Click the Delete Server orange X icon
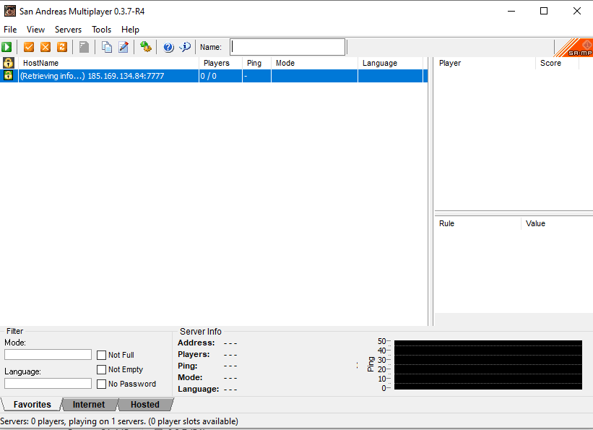The width and height of the screenshot is (593, 430). 46,47
